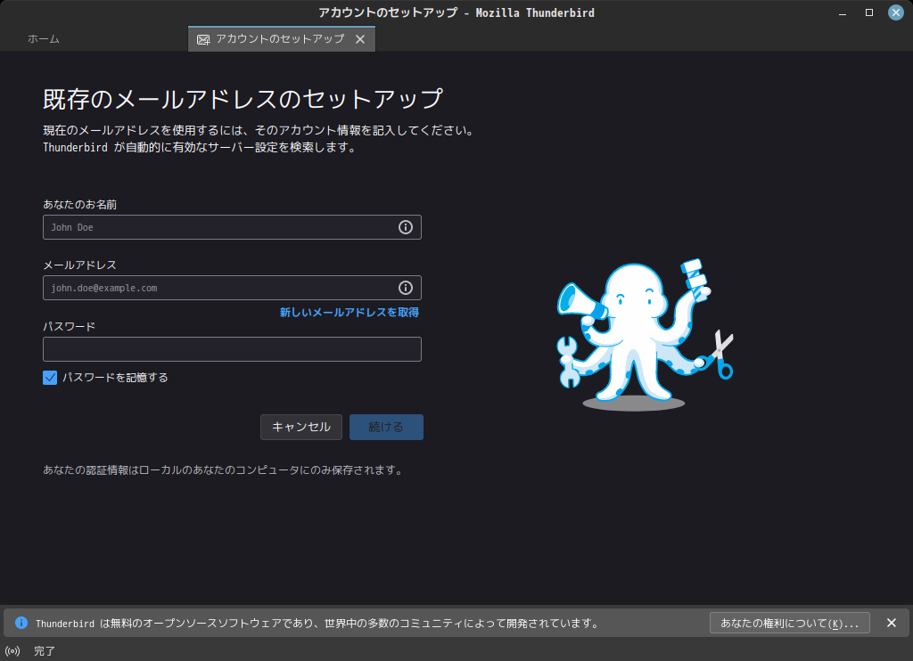Click the info icon in name field
The height and width of the screenshot is (661, 913).
406,227
